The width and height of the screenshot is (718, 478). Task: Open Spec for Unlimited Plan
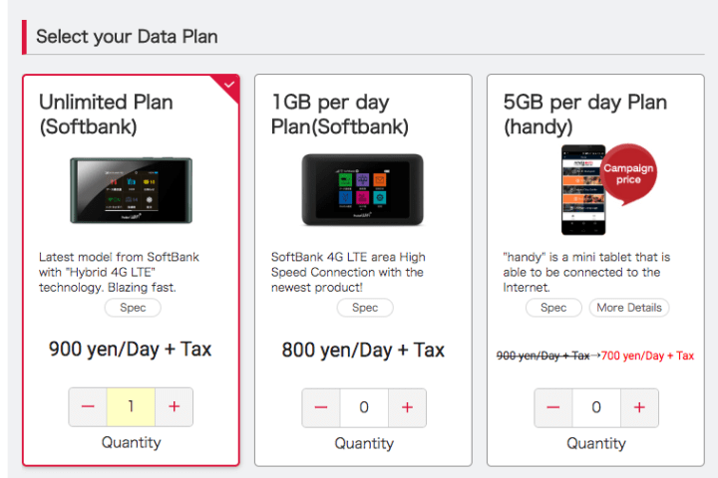[x=133, y=308]
